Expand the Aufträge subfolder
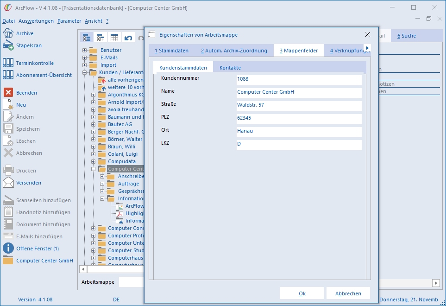Screen dimensions: 446x306 102,184
